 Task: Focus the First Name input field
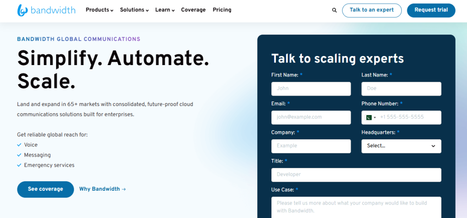311,89
